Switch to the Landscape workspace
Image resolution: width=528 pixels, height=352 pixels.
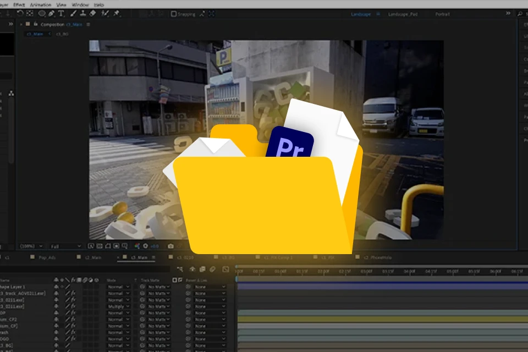(x=361, y=14)
